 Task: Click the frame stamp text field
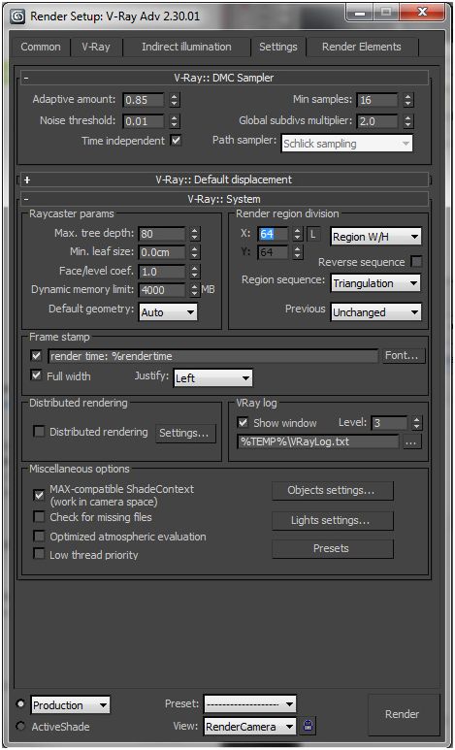click(212, 356)
